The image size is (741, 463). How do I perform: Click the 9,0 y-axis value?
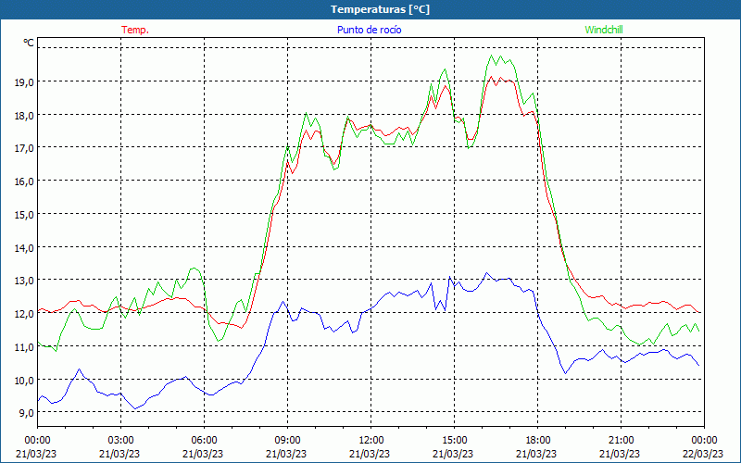[26, 412]
